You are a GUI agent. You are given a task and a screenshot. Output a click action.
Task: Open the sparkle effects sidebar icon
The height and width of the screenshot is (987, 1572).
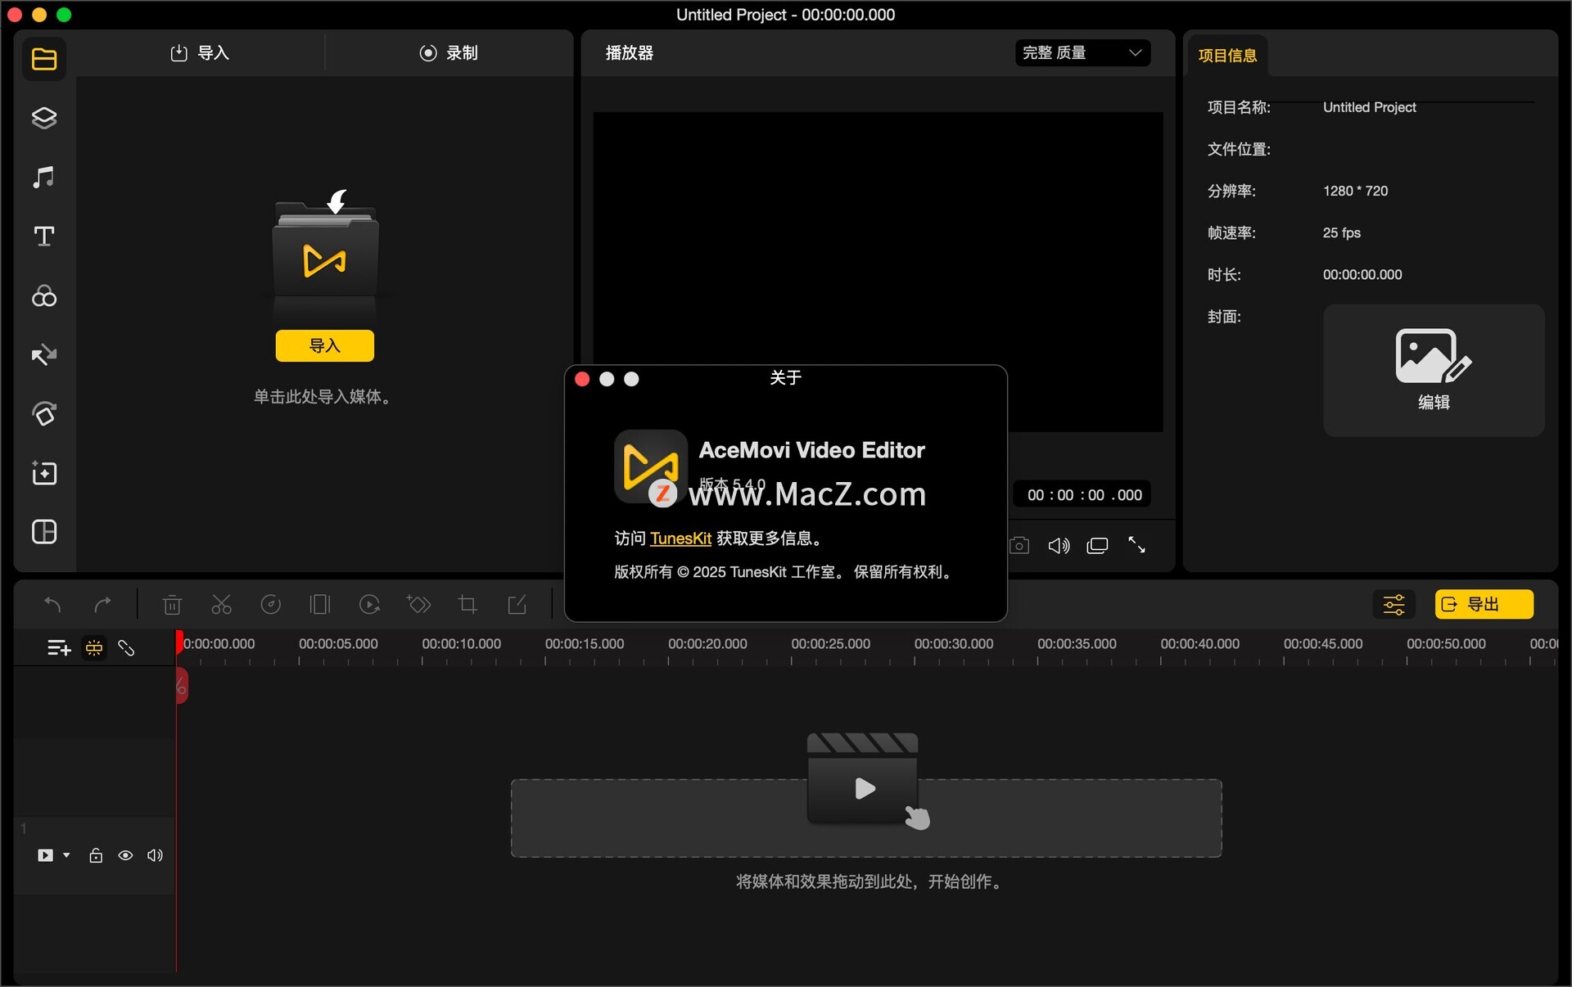(x=44, y=473)
